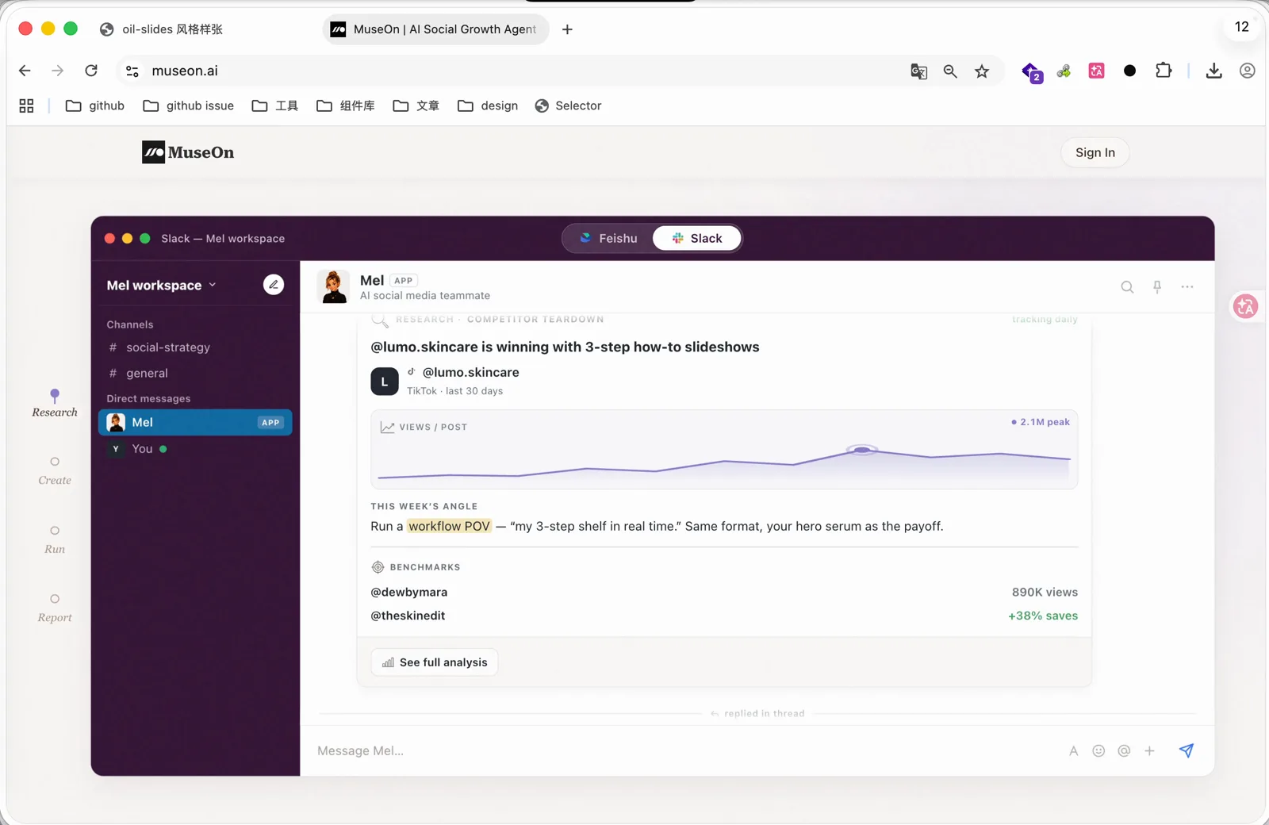This screenshot has height=825, width=1269.
Task: Click the browser forward arrow
Action: [57, 71]
